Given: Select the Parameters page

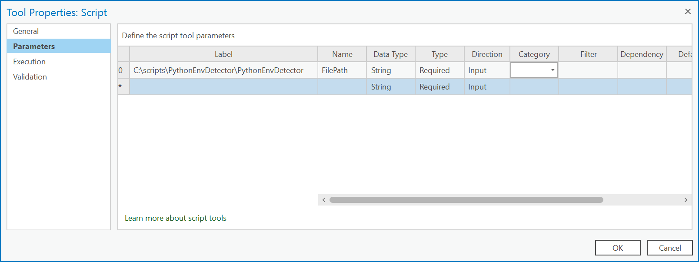Looking at the screenshot, I should 34,46.
